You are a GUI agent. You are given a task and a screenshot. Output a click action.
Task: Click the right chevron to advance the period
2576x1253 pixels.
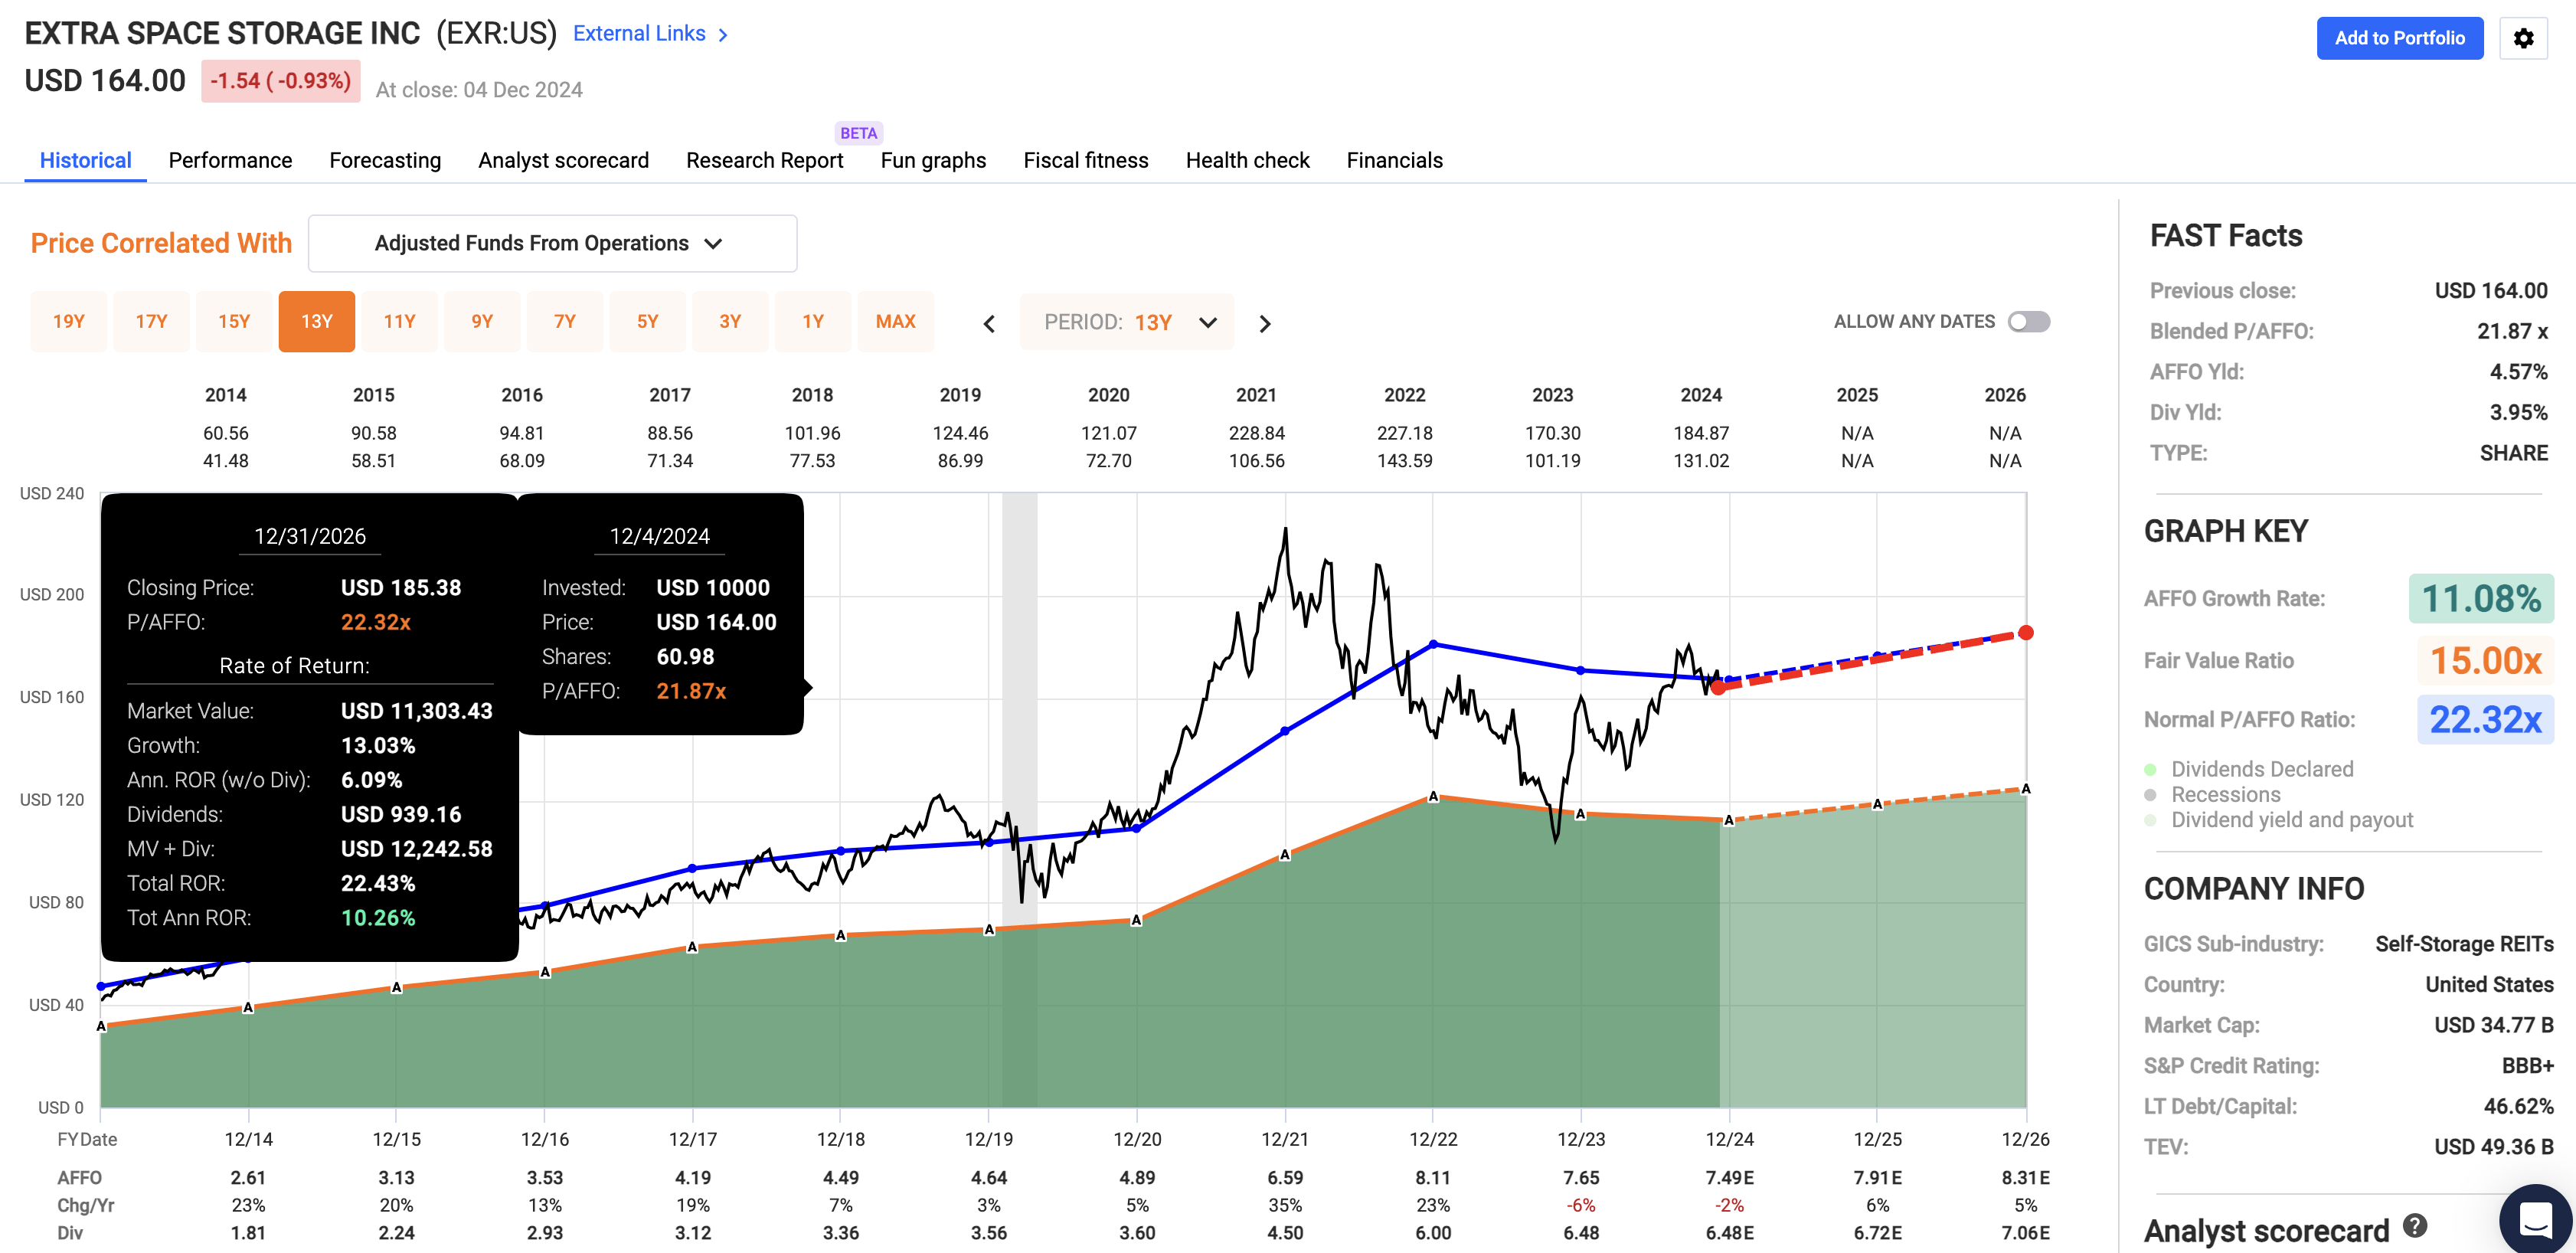1265,322
